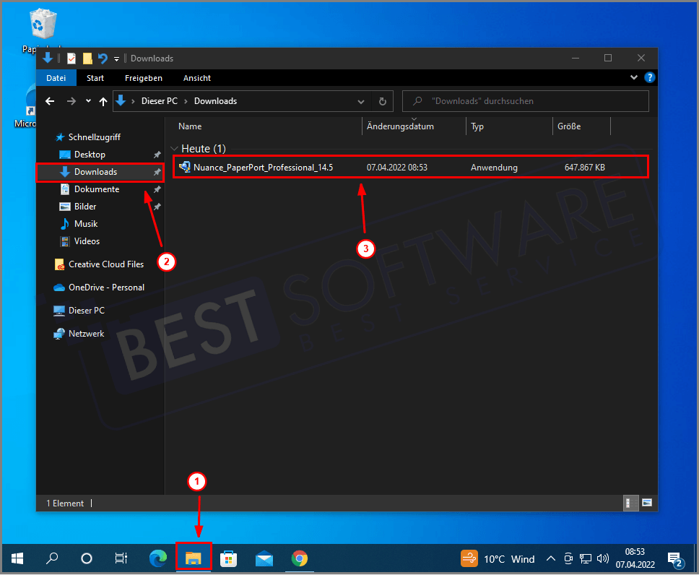Click the up-one-level arrow icon
This screenshot has height=575, width=699.
[x=104, y=101]
